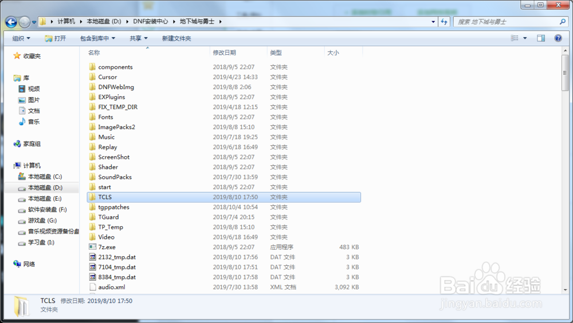573x323 pixels.
Task: Select the TP_Temp folder name
Action: [111, 227]
